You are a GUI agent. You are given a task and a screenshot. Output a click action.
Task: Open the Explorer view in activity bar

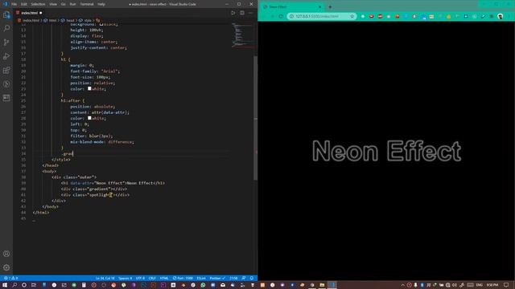[6, 14]
